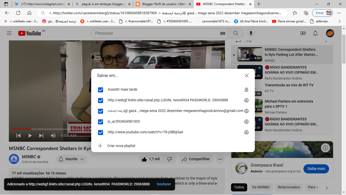Click the browser address bar
This screenshot has height=195, width=346.
[x=162, y=13]
